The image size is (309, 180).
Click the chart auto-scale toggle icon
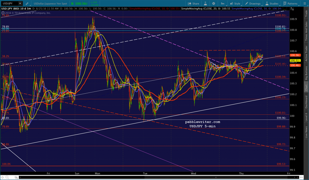(x=292, y=9)
